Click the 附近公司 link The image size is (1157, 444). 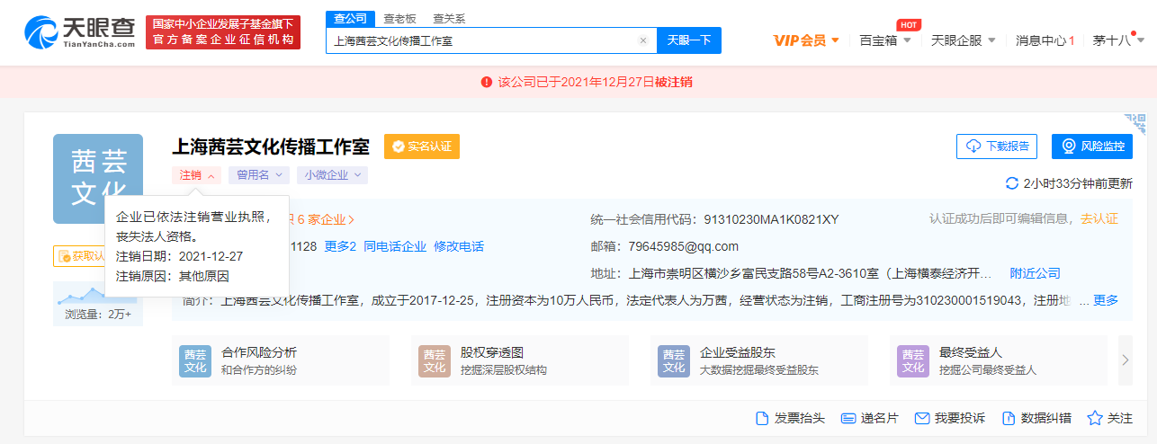[1036, 273]
